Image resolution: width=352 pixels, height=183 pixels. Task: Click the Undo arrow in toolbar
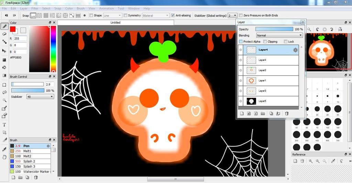pyautogui.click(x=6, y=15)
